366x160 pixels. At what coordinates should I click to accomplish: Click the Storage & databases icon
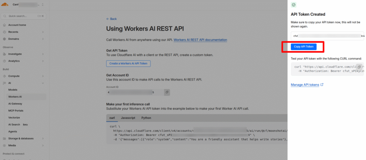pyautogui.click(x=4, y=138)
